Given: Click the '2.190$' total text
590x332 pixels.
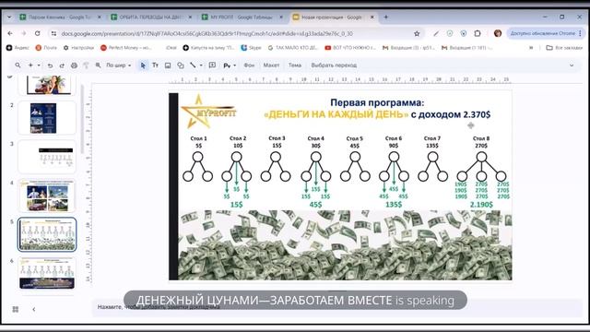Looking at the screenshot, I should tap(481, 205).
